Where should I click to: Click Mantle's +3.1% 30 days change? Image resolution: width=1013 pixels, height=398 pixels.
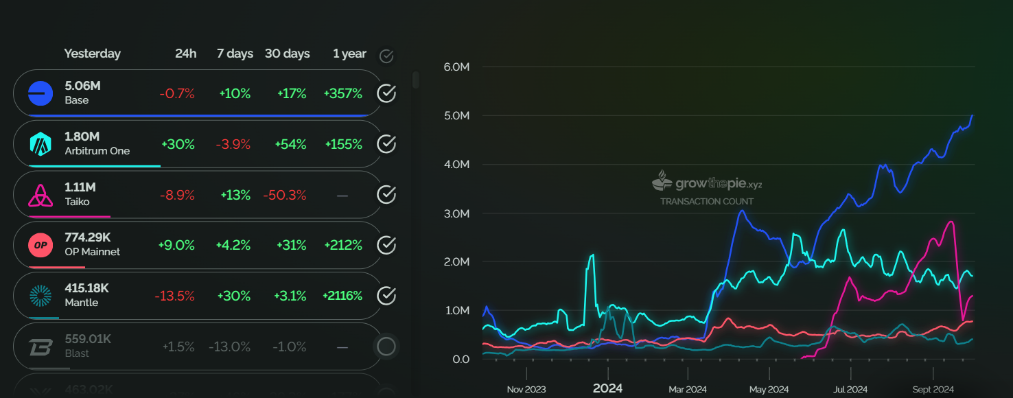click(290, 296)
